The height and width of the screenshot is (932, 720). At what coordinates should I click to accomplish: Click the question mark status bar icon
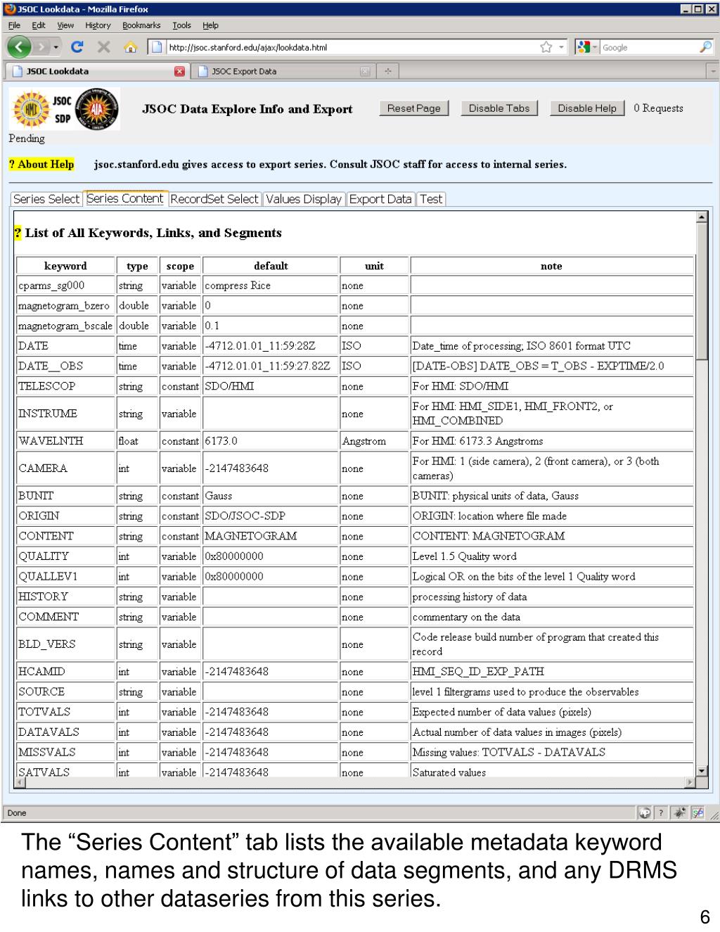661,813
